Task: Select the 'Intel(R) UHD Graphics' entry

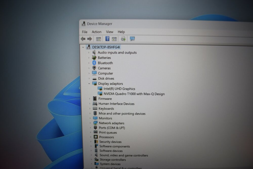Action: click(x=119, y=89)
